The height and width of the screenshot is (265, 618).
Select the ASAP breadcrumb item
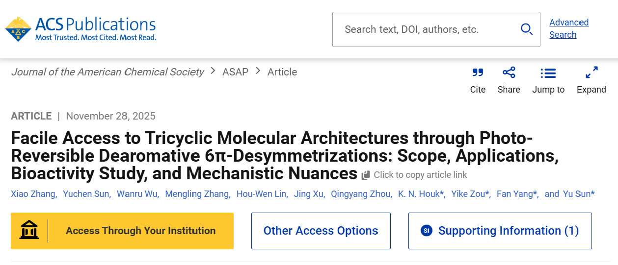[236, 72]
